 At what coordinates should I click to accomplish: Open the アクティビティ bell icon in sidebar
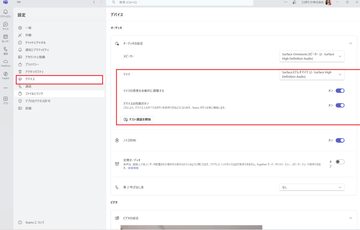point(5,13)
